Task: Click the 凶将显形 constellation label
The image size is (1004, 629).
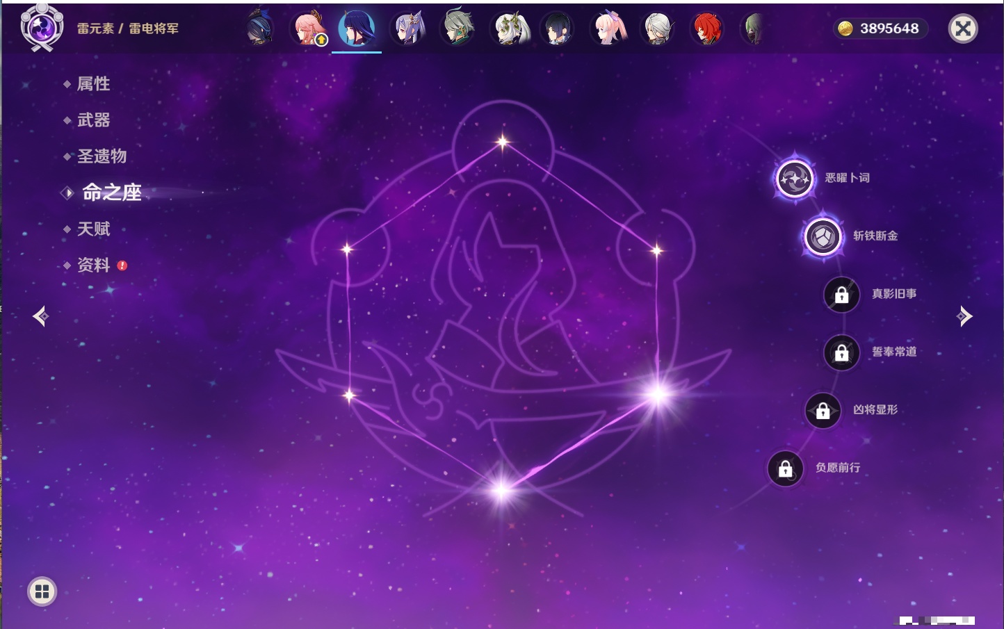Action: click(x=875, y=410)
